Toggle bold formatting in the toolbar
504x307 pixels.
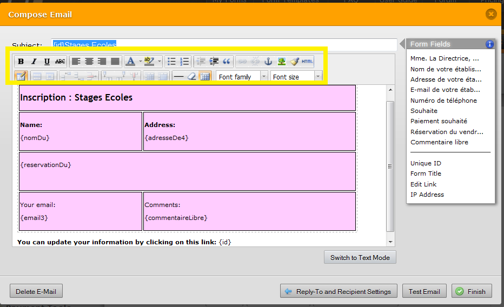(21, 62)
